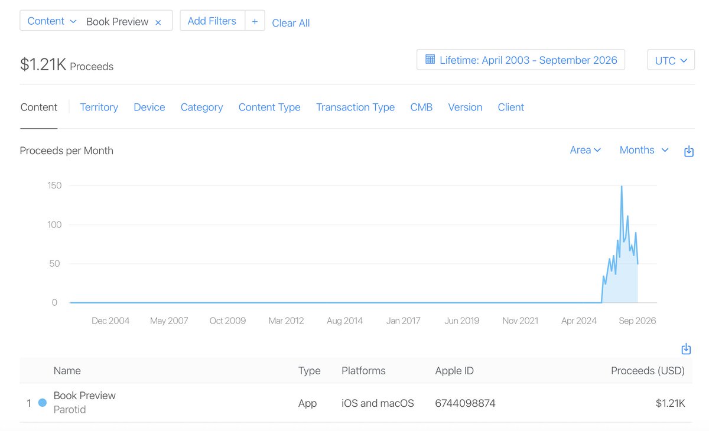Click the blue color dot for Book Preview row
Image resolution: width=709 pixels, height=431 pixels.
point(43,403)
